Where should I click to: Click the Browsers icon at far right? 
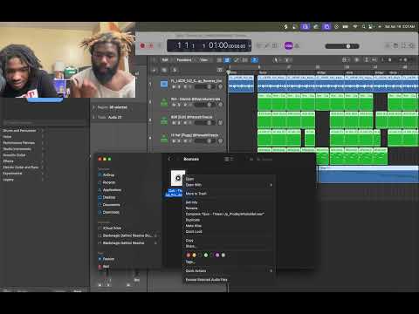click(412, 45)
